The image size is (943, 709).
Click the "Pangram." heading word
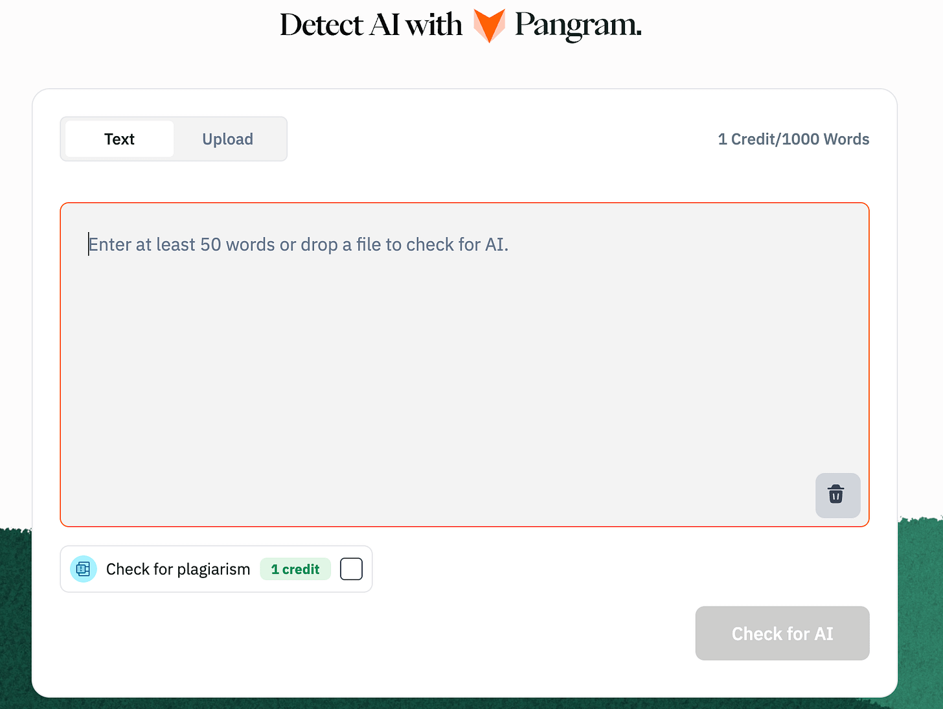click(x=578, y=26)
